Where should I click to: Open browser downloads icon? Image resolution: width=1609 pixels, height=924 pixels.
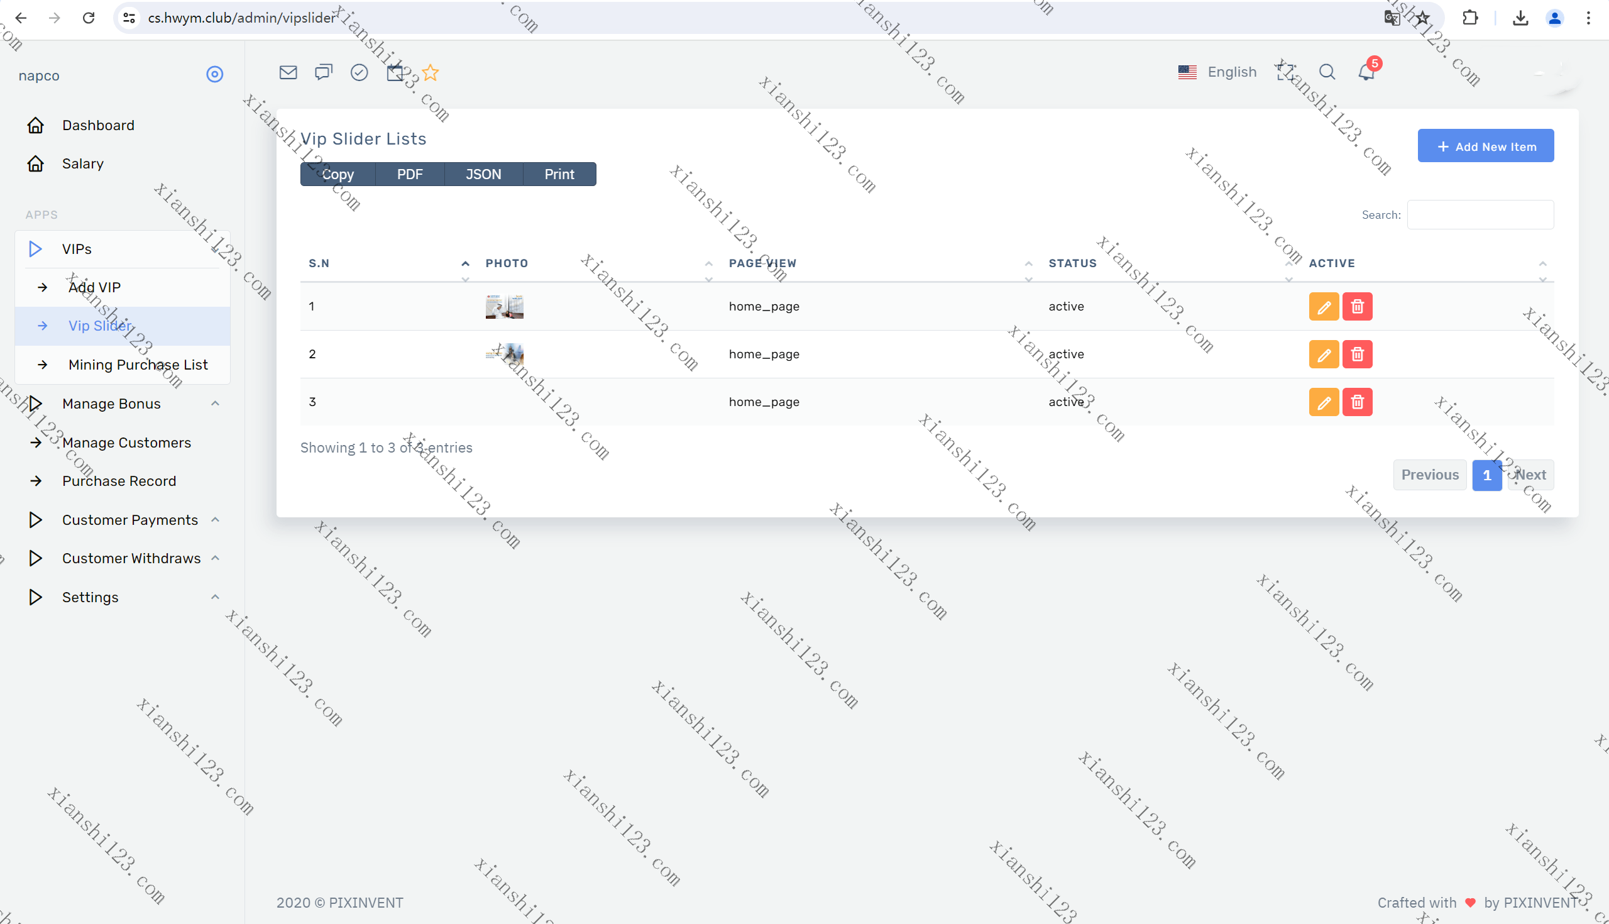point(1520,18)
